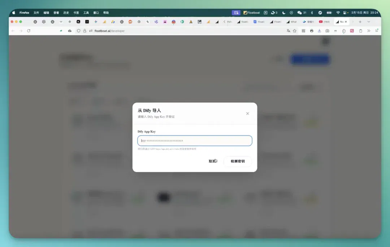
Task: Open Bluetooth menu bar icon
Action: click(312, 13)
